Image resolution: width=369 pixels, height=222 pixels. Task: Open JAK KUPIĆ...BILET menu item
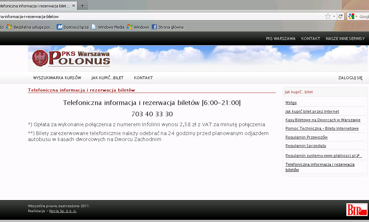pyautogui.click(x=107, y=78)
